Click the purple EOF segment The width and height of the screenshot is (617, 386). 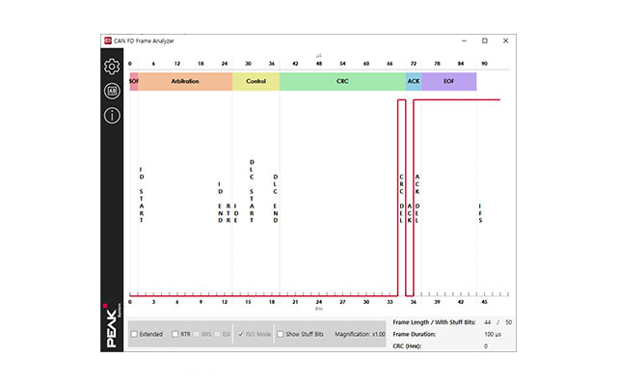pyautogui.click(x=449, y=82)
